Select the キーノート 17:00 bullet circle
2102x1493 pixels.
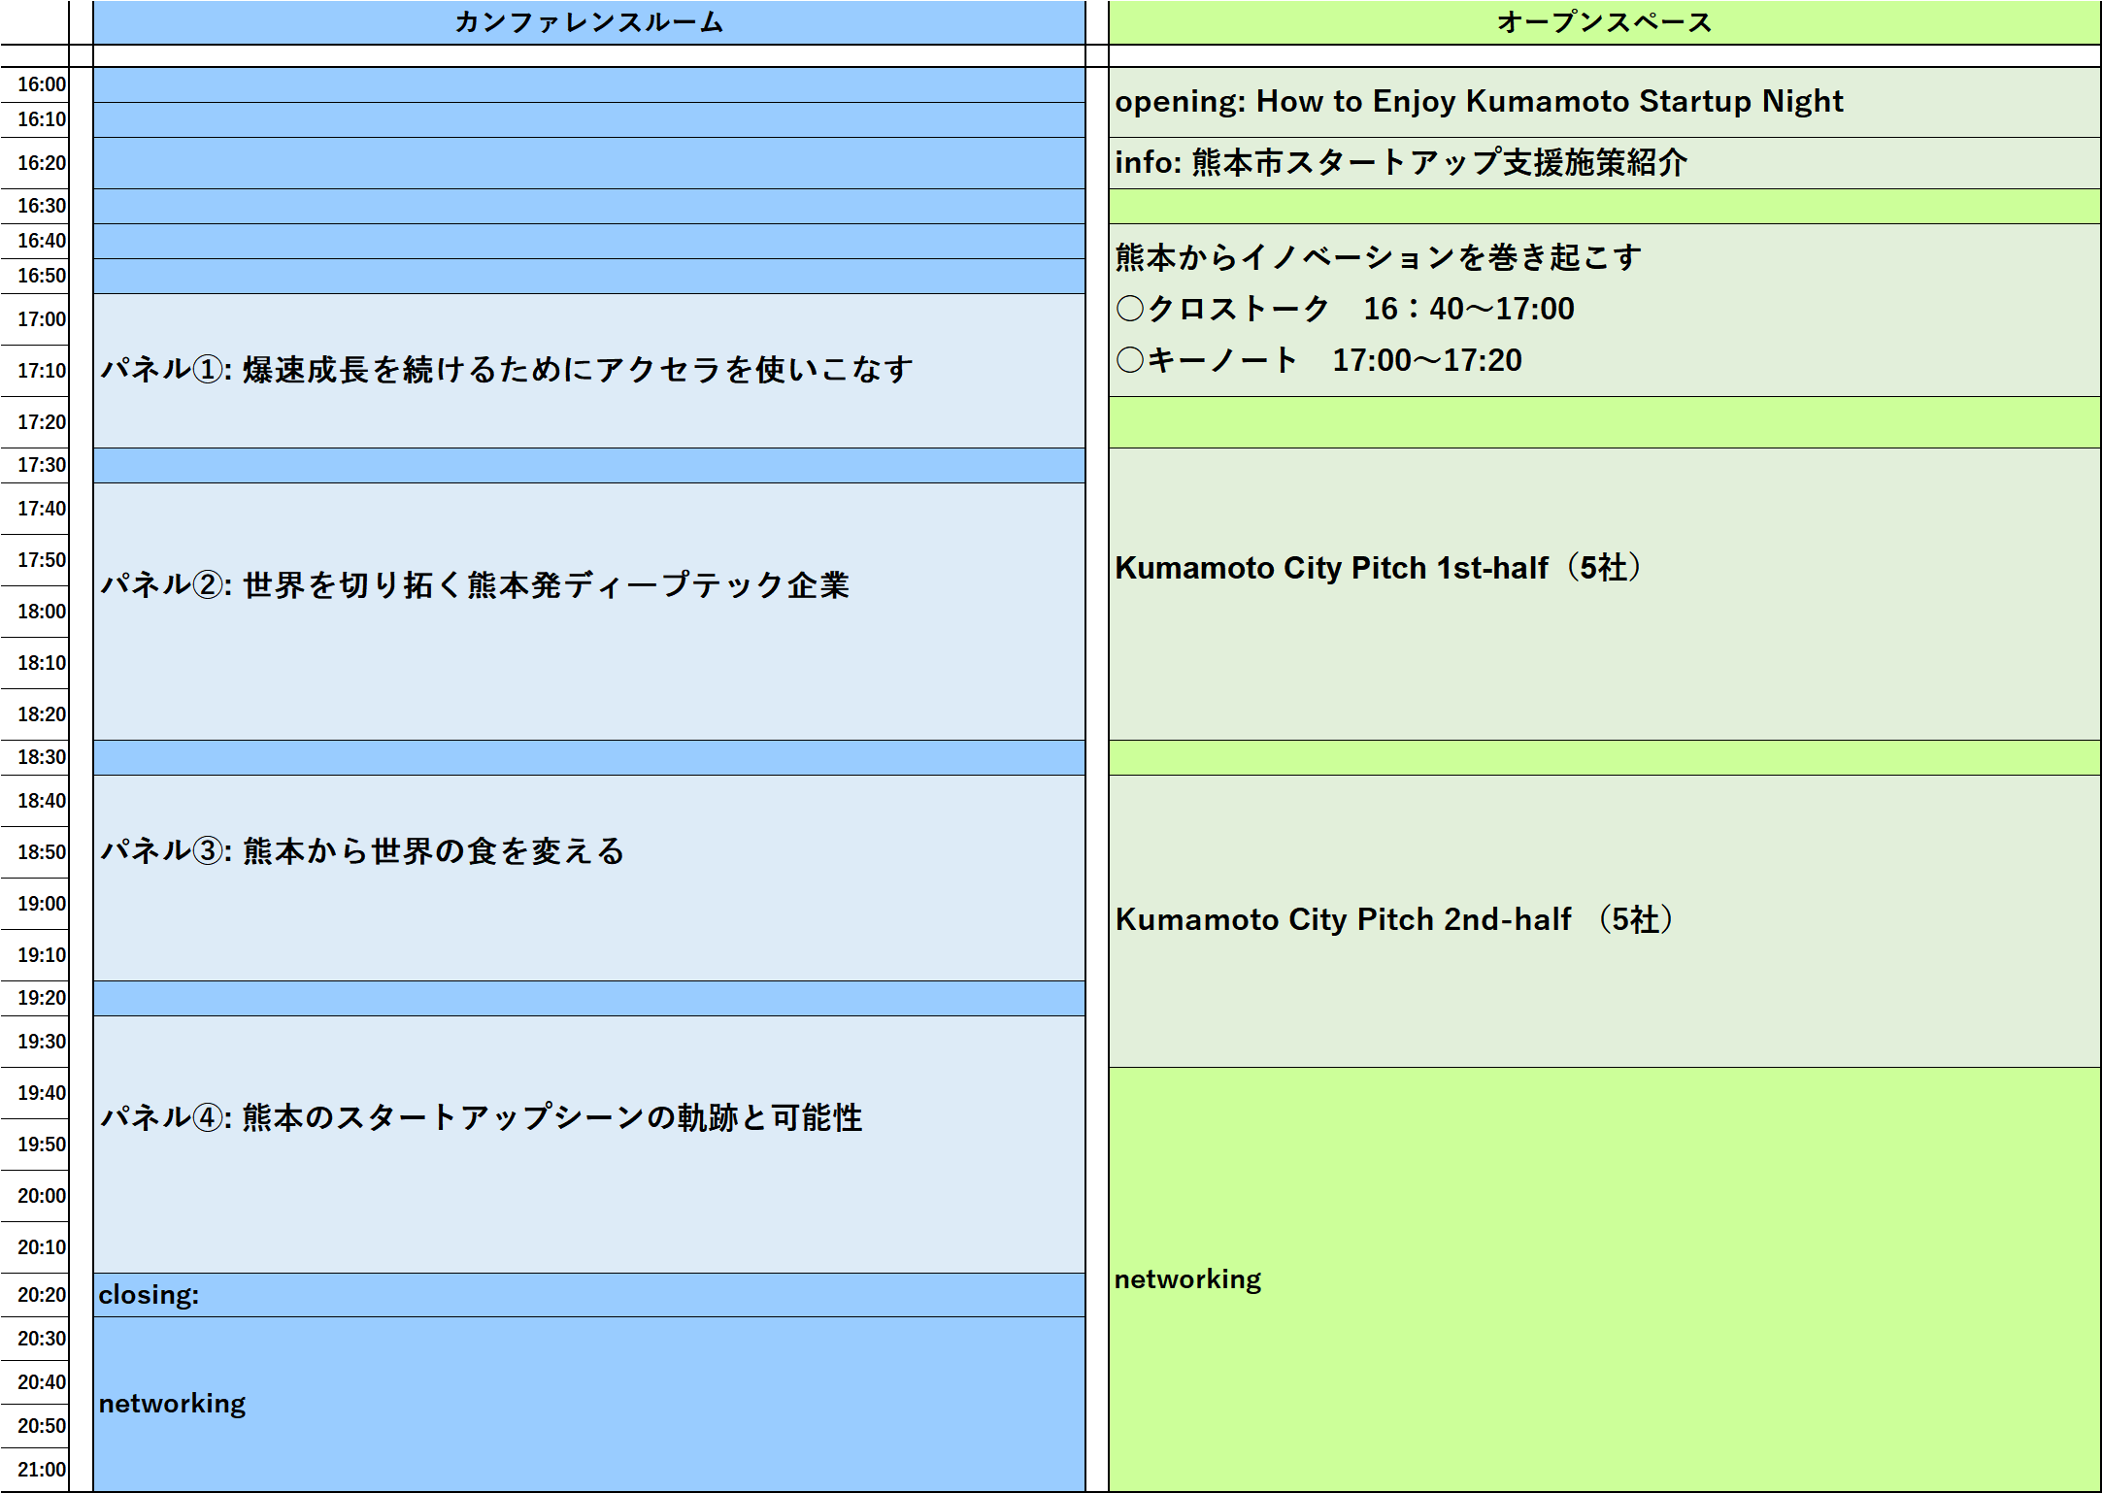coord(1130,360)
